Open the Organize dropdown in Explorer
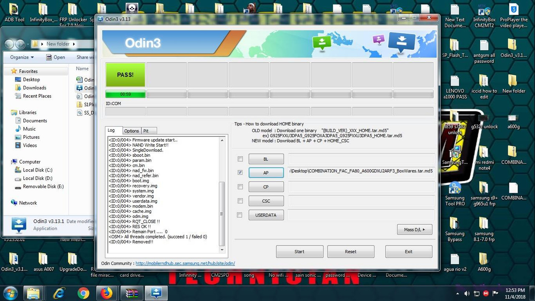 pyautogui.click(x=22, y=57)
